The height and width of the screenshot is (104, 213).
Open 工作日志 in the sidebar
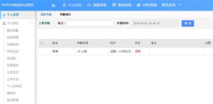point(13,72)
